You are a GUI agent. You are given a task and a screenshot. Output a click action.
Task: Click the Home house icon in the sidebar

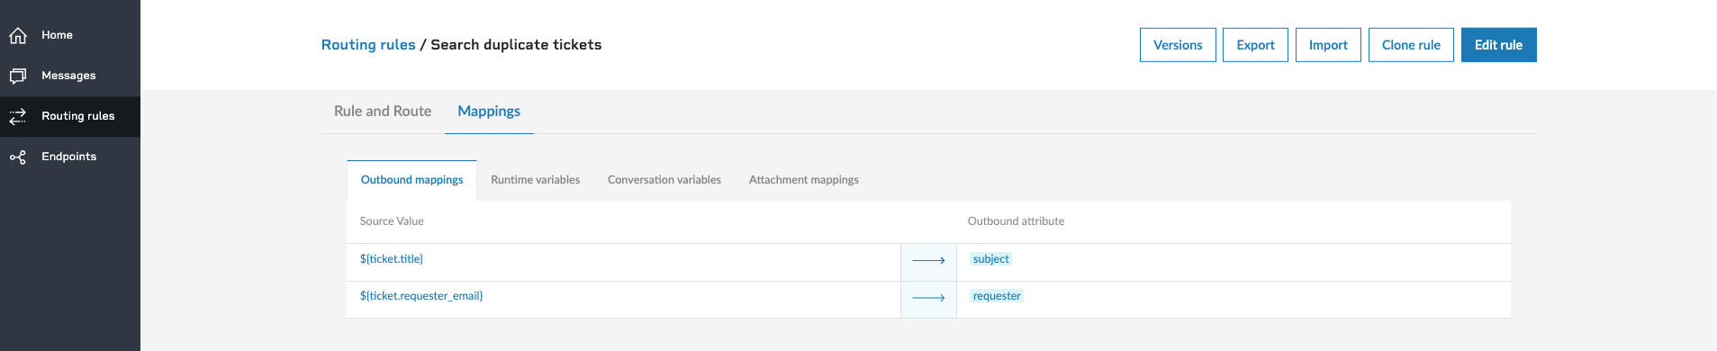[18, 35]
